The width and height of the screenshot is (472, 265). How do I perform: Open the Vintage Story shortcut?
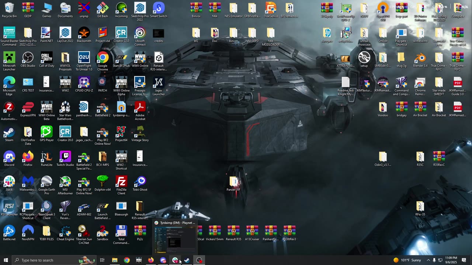coord(140,134)
